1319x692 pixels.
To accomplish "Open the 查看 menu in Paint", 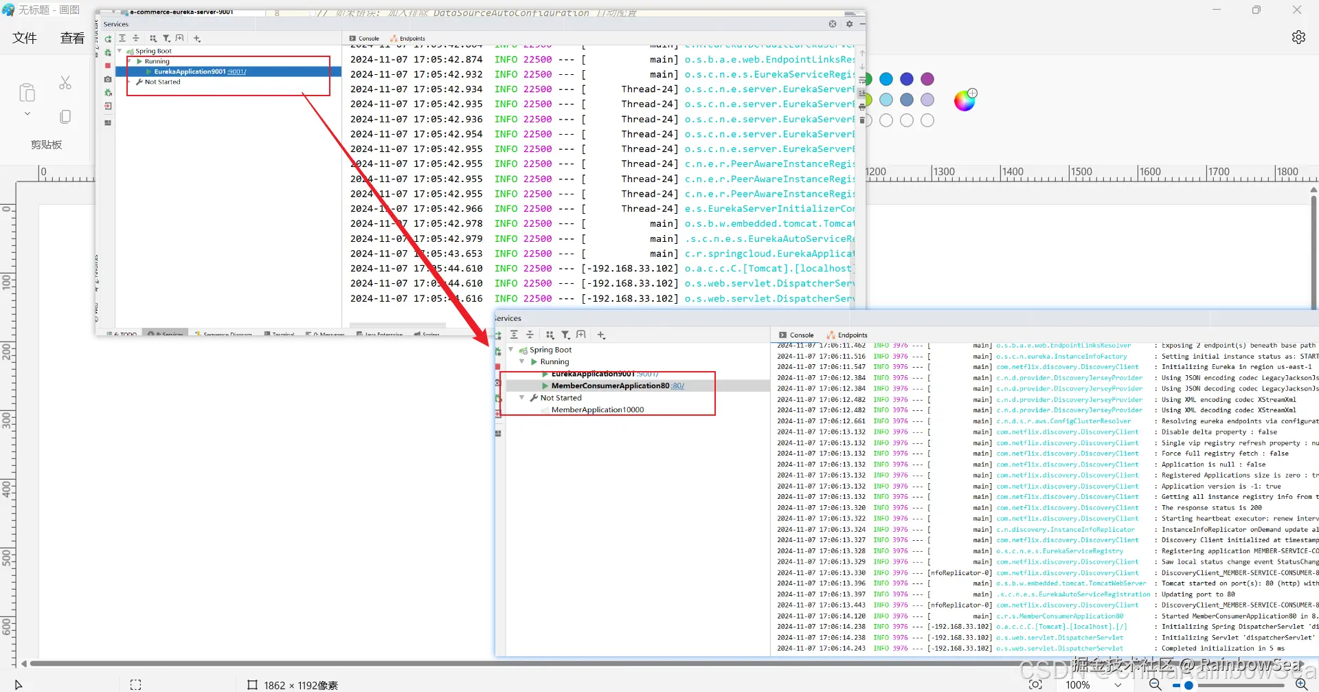I will click(72, 38).
